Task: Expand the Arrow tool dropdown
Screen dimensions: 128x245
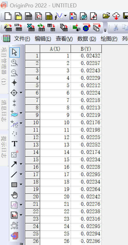Action: pos(21,164)
